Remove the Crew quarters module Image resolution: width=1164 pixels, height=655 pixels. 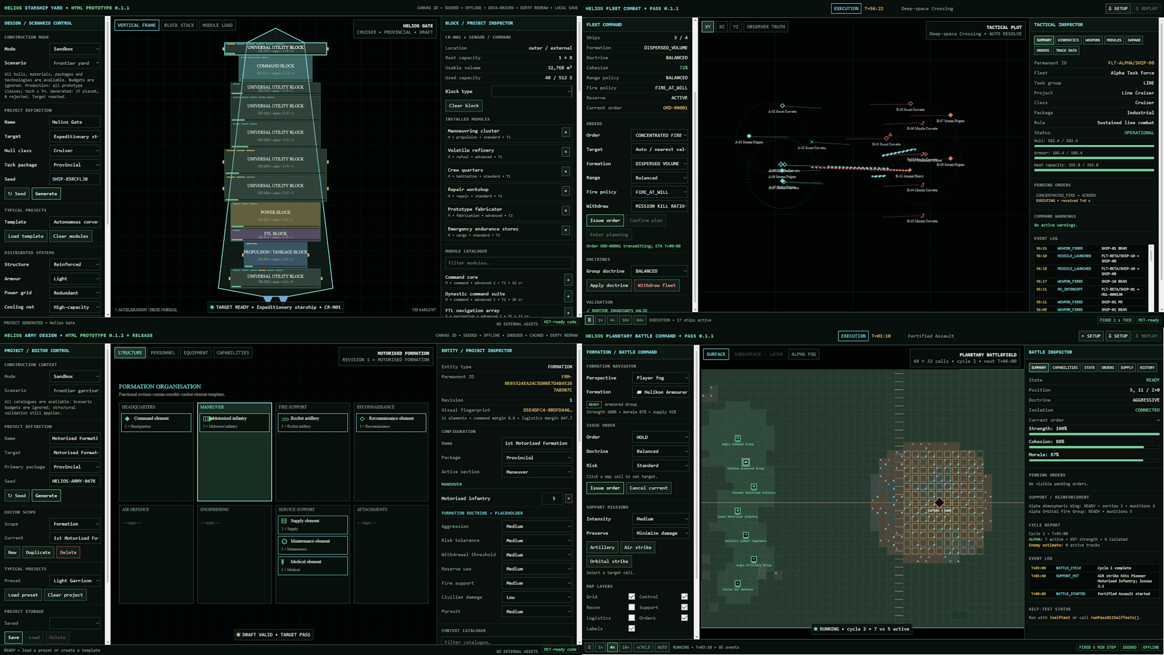click(566, 172)
